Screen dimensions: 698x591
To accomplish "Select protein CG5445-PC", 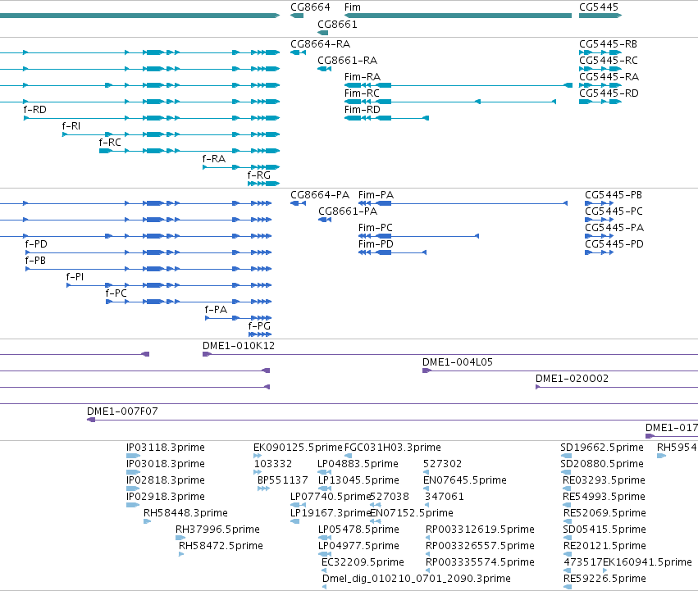I will point(614,211).
